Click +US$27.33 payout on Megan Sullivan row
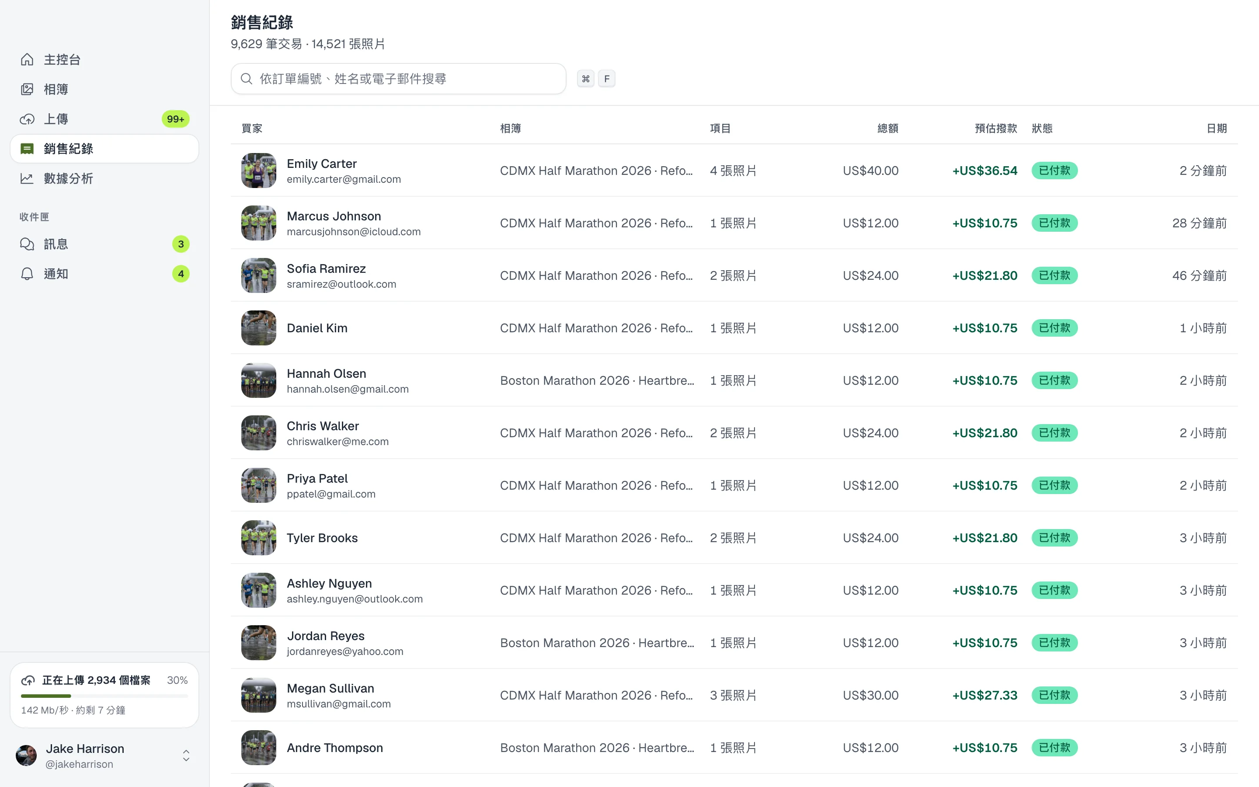The image size is (1259, 787). coord(984,695)
